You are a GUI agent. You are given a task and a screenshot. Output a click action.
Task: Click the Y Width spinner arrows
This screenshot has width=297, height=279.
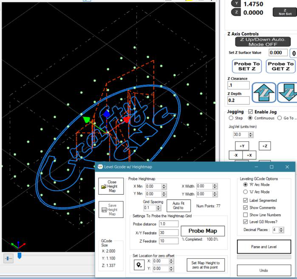click(215, 194)
